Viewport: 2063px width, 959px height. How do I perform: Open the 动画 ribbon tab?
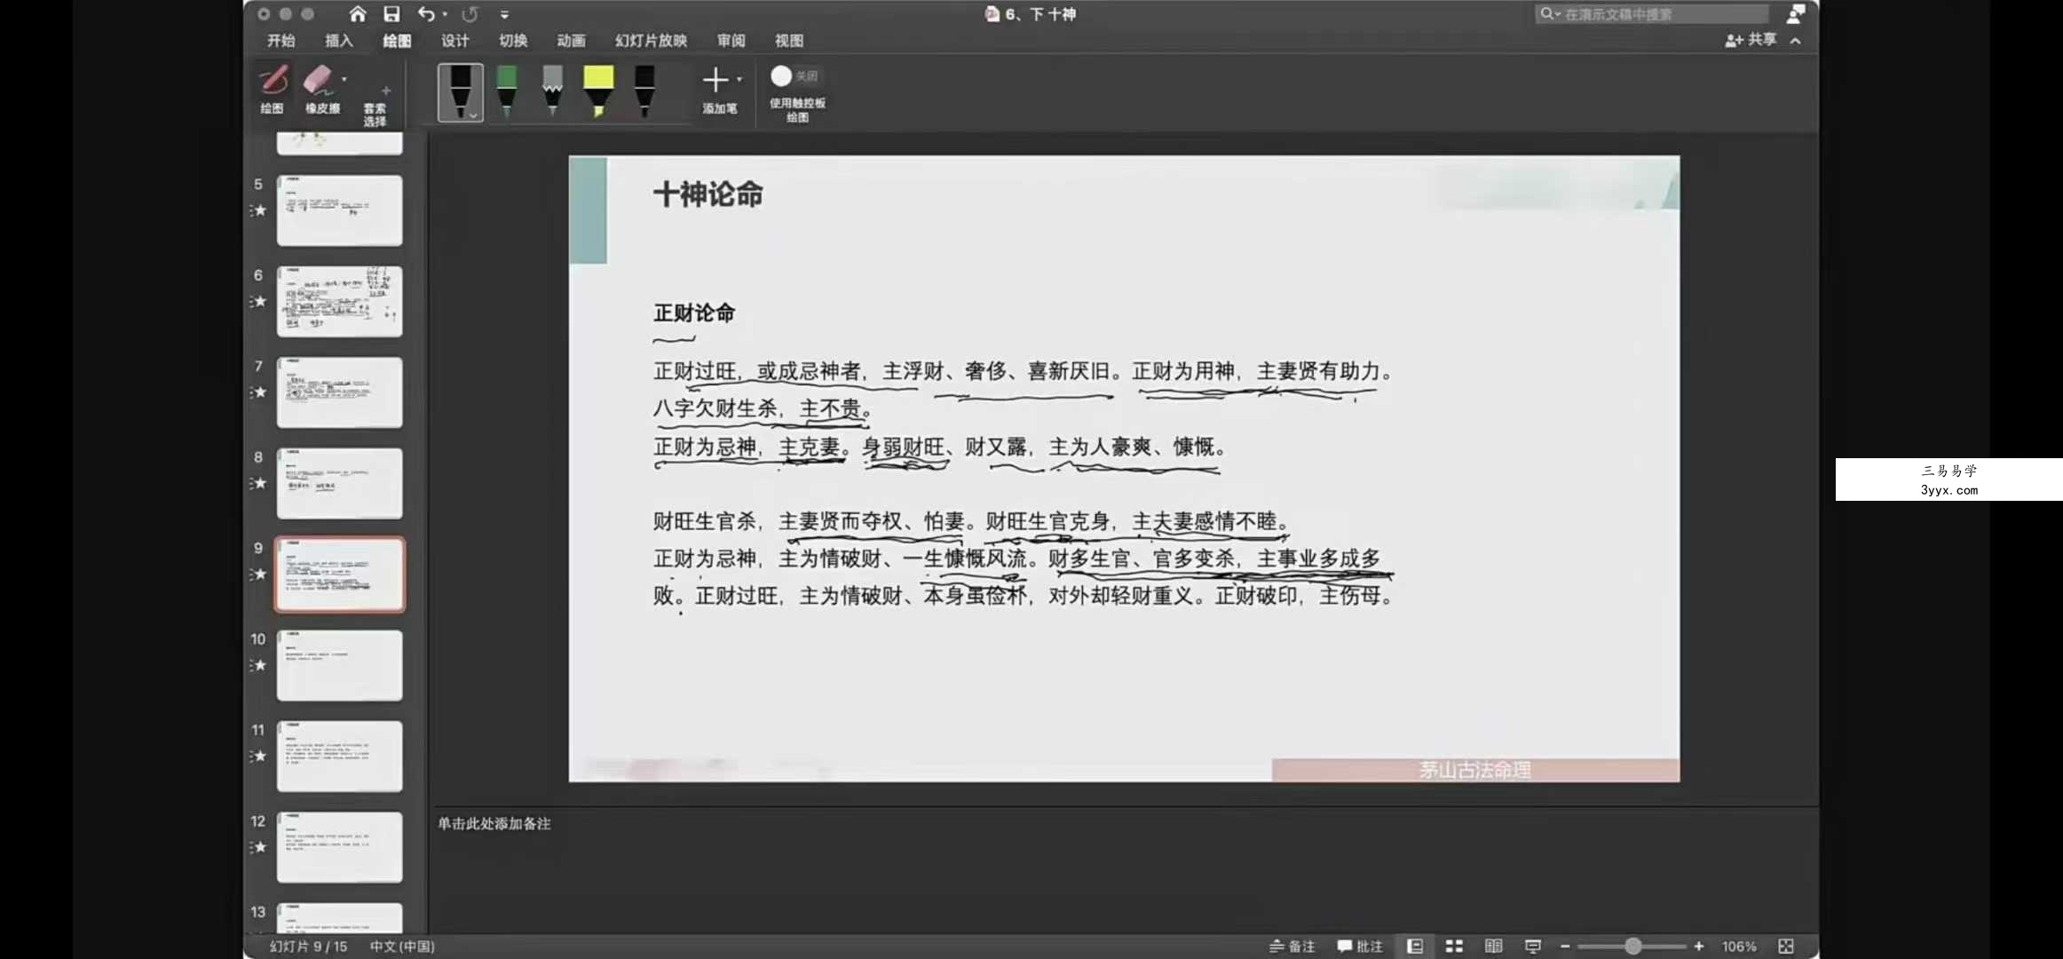pyautogui.click(x=571, y=41)
